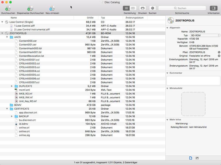Click in the Schnellsuche search field

pos(182,8)
